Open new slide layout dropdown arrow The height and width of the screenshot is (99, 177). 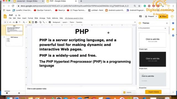click(x=7, y=22)
